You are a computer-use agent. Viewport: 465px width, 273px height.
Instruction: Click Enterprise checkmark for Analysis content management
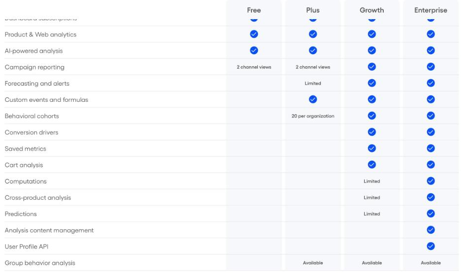coord(431,230)
